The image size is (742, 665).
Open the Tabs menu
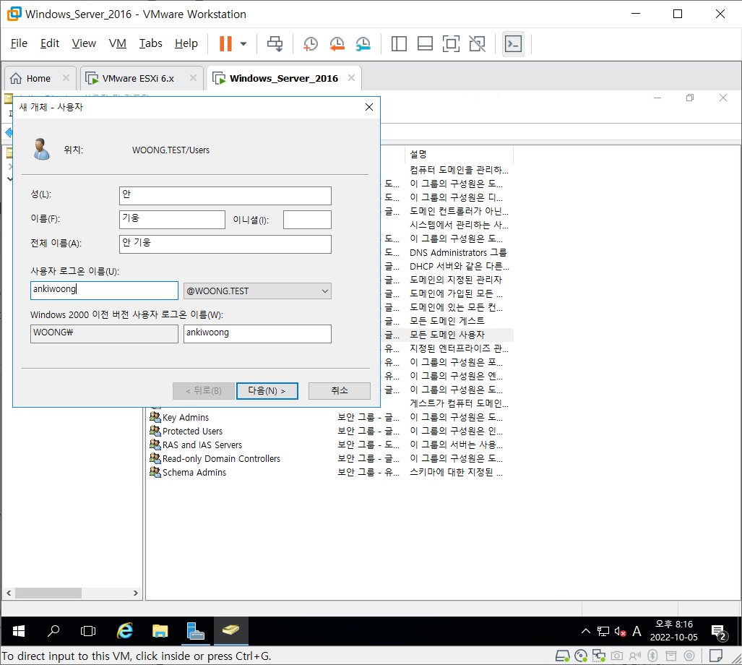(x=150, y=43)
